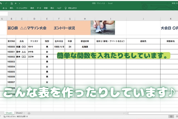
Task: Click the 生年月日 header cell
Action: [x=59, y=41]
